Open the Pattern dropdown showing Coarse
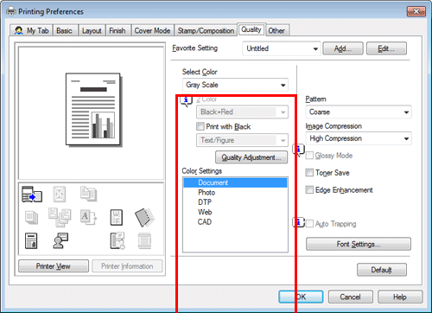Viewport: 432px width, 313px height. (359, 112)
